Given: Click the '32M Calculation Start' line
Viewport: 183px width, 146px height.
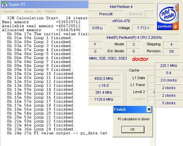Looking at the screenshot, I should pos(47,18).
